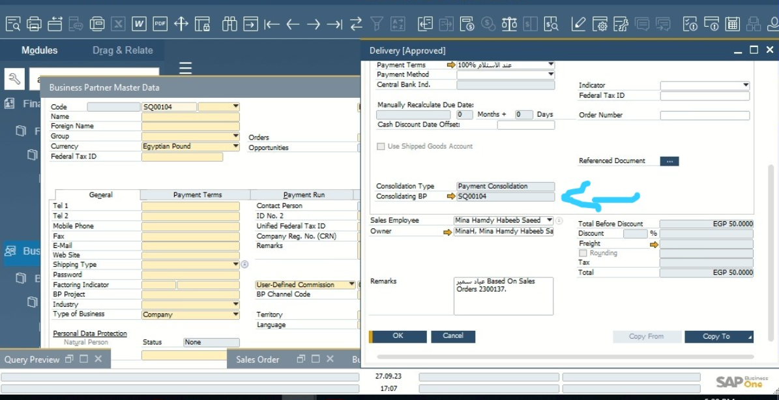Switch to the Payment Terms tab
Image resolution: width=779 pixels, height=400 pixels.
click(x=197, y=195)
